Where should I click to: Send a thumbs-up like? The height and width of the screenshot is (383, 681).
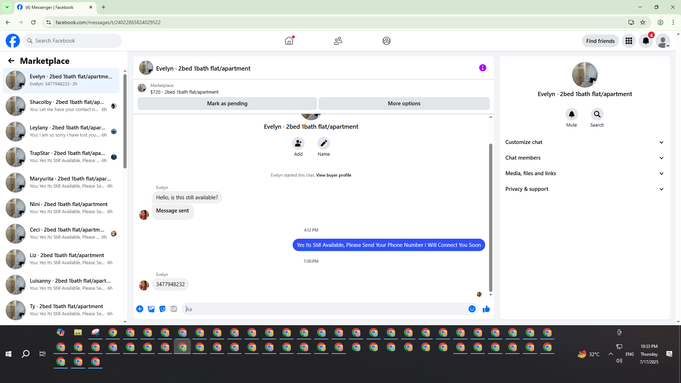coord(486,309)
